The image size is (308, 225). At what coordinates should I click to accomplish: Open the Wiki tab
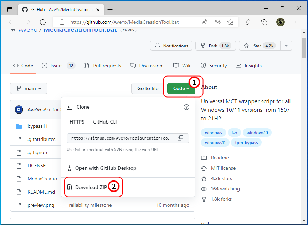click(182, 66)
